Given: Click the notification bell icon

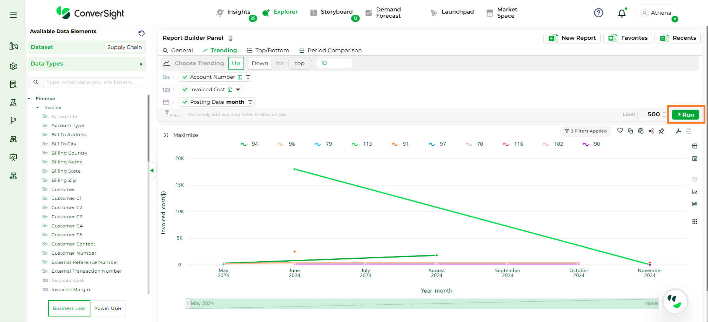Looking at the screenshot, I should 622,13.
